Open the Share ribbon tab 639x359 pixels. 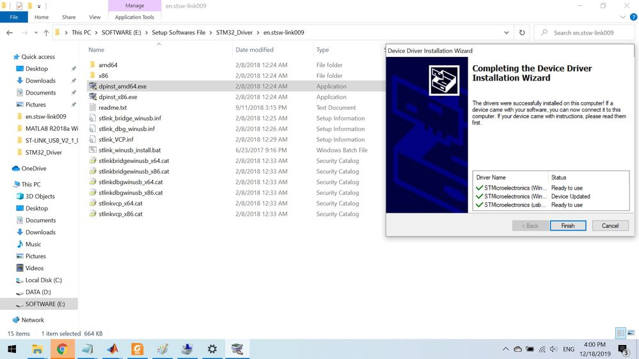[69, 17]
